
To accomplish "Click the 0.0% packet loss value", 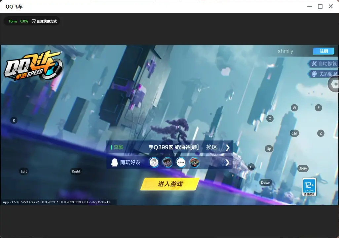I will pyautogui.click(x=24, y=21).
